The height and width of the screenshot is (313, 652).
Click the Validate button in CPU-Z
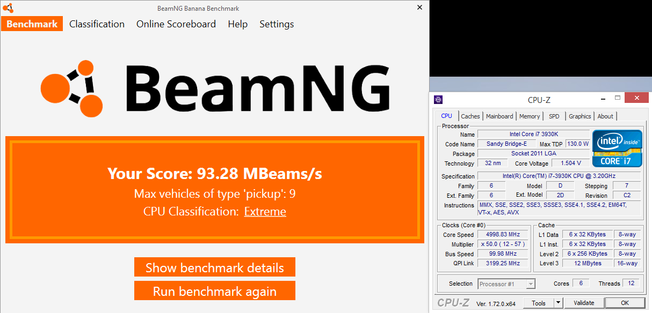(584, 303)
